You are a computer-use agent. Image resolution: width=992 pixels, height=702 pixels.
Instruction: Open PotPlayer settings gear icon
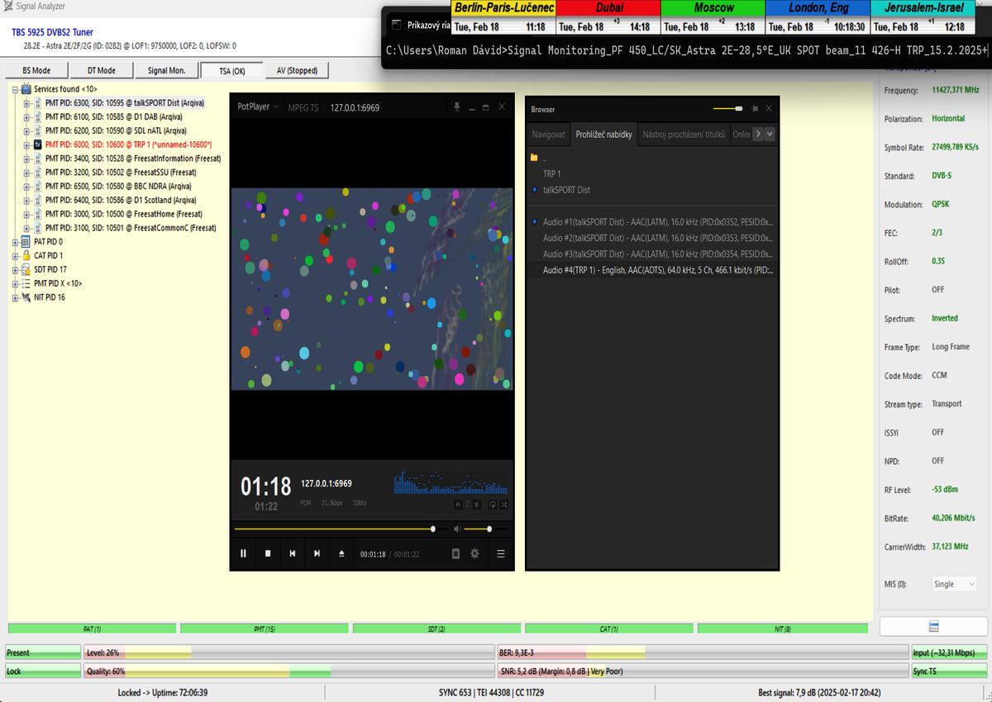click(475, 553)
